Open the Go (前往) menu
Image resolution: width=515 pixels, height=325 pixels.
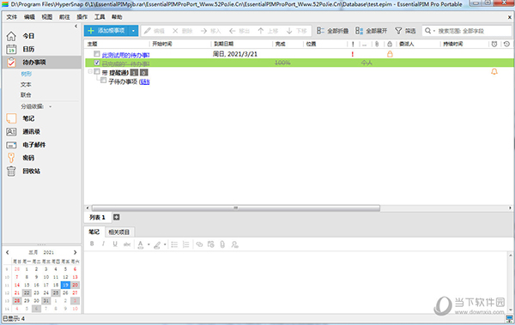pyautogui.click(x=64, y=17)
